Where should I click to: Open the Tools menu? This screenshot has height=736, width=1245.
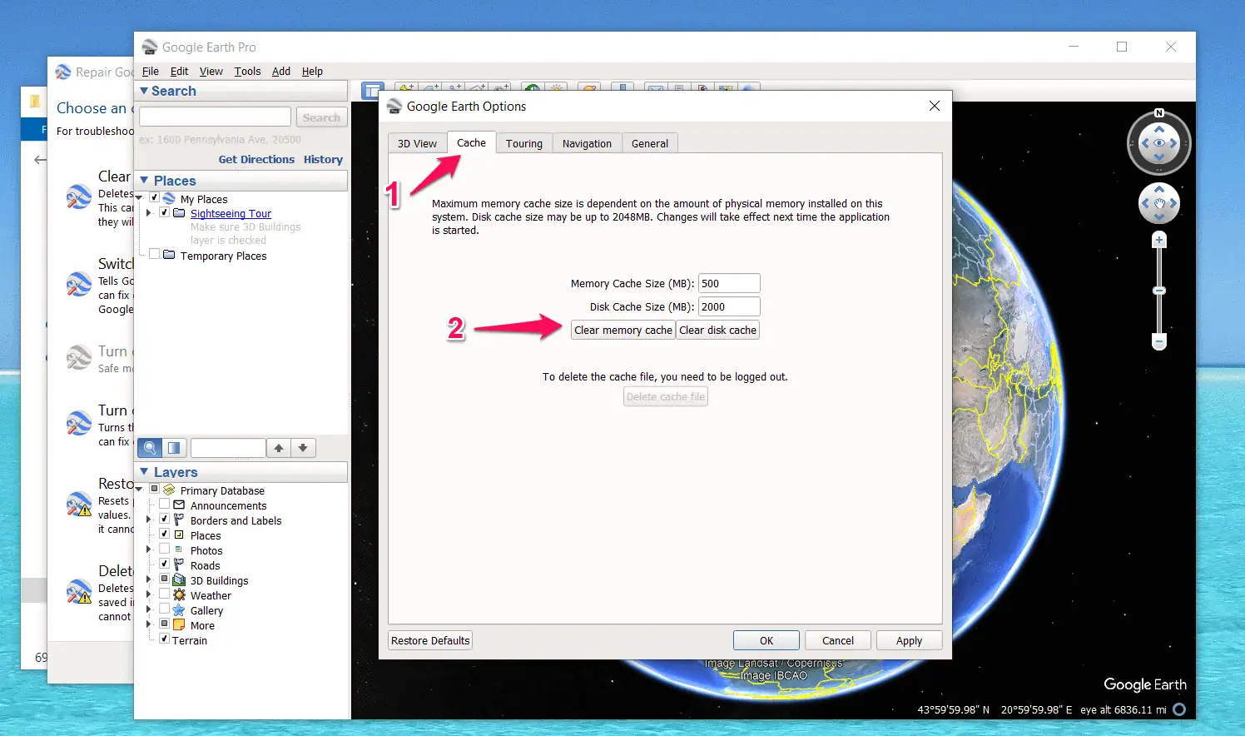[247, 72]
